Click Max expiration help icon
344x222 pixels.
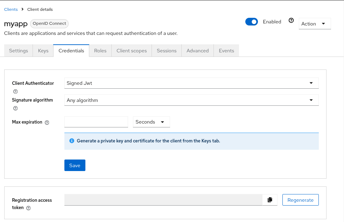coord(47,123)
